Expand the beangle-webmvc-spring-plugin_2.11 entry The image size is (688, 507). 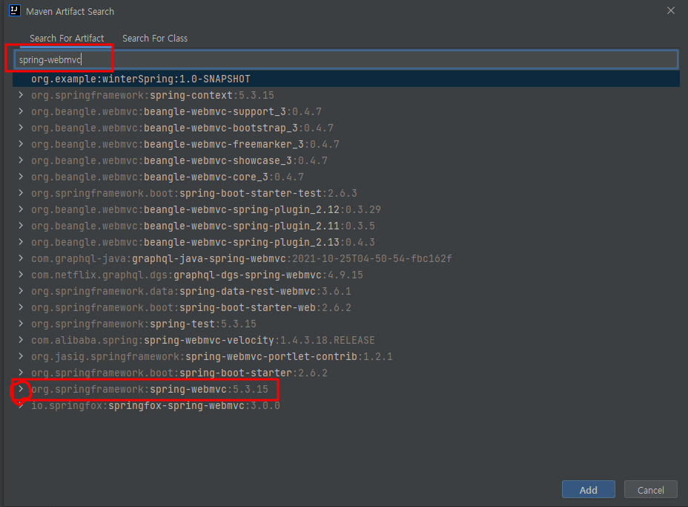pyautogui.click(x=21, y=226)
